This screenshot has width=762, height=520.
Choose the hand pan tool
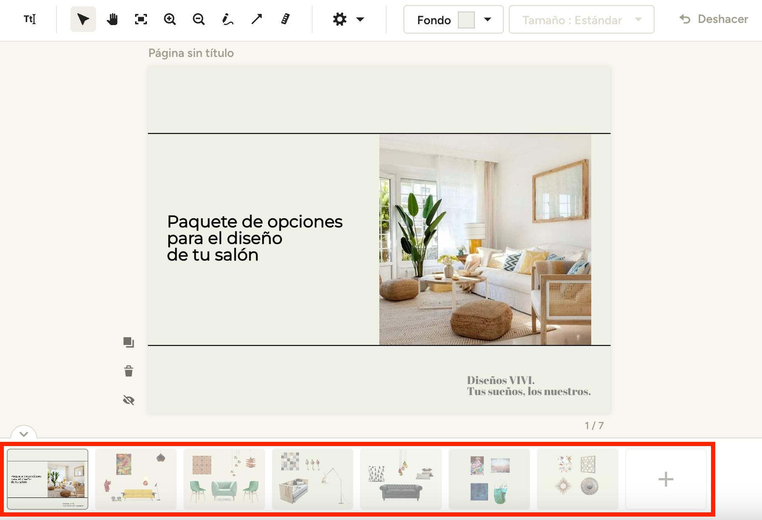112,19
